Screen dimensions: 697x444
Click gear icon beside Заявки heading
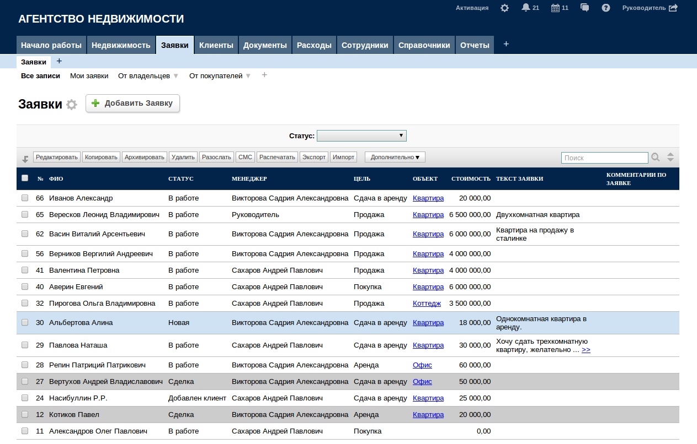pyautogui.click(x=72, y=105)
